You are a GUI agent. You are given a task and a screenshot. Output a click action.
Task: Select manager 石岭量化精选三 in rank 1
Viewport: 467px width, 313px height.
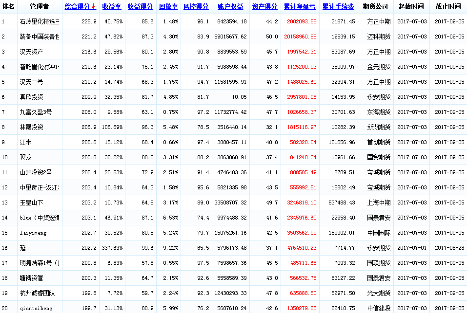click(x=40, y=21)
